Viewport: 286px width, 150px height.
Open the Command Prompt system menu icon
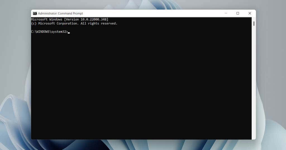pos(35,13)
